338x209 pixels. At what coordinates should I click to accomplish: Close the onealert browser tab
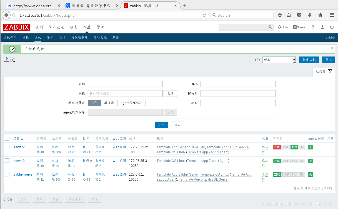click(x=59, y=6)
